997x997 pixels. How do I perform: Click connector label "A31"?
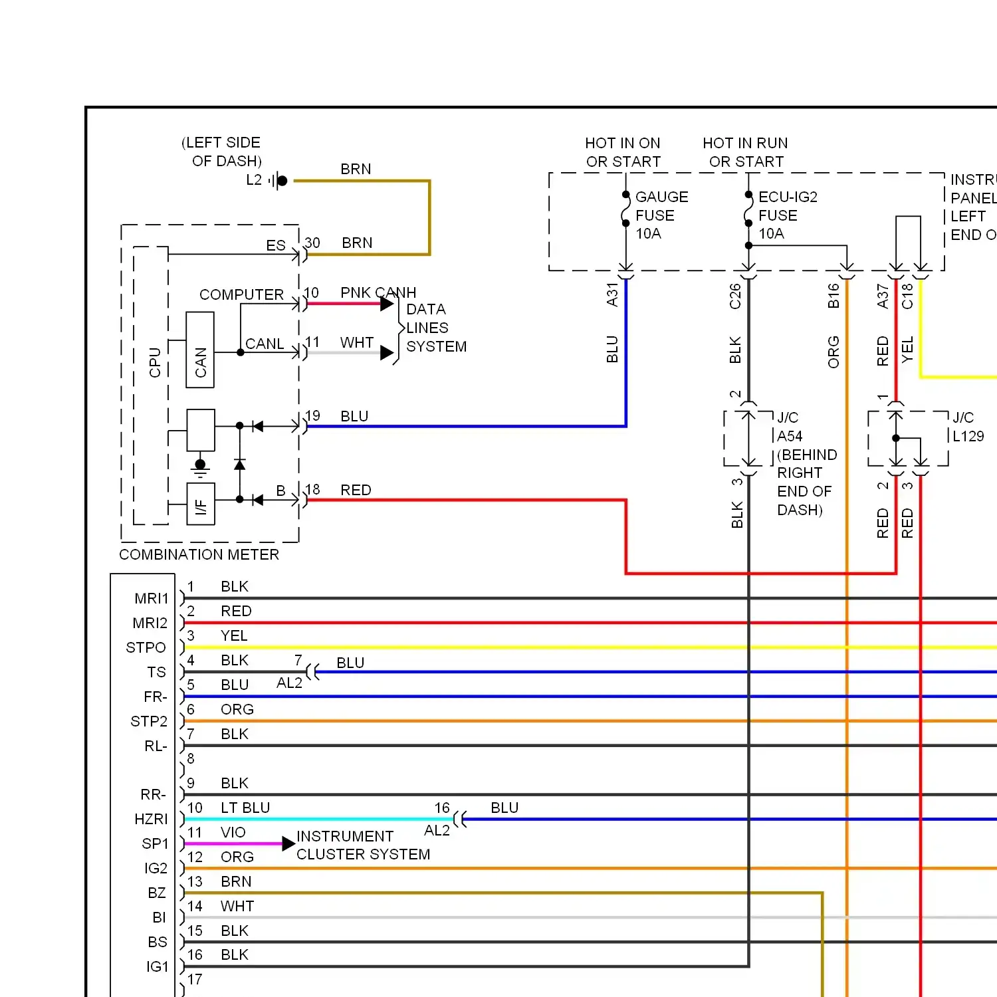pos(612,294)
